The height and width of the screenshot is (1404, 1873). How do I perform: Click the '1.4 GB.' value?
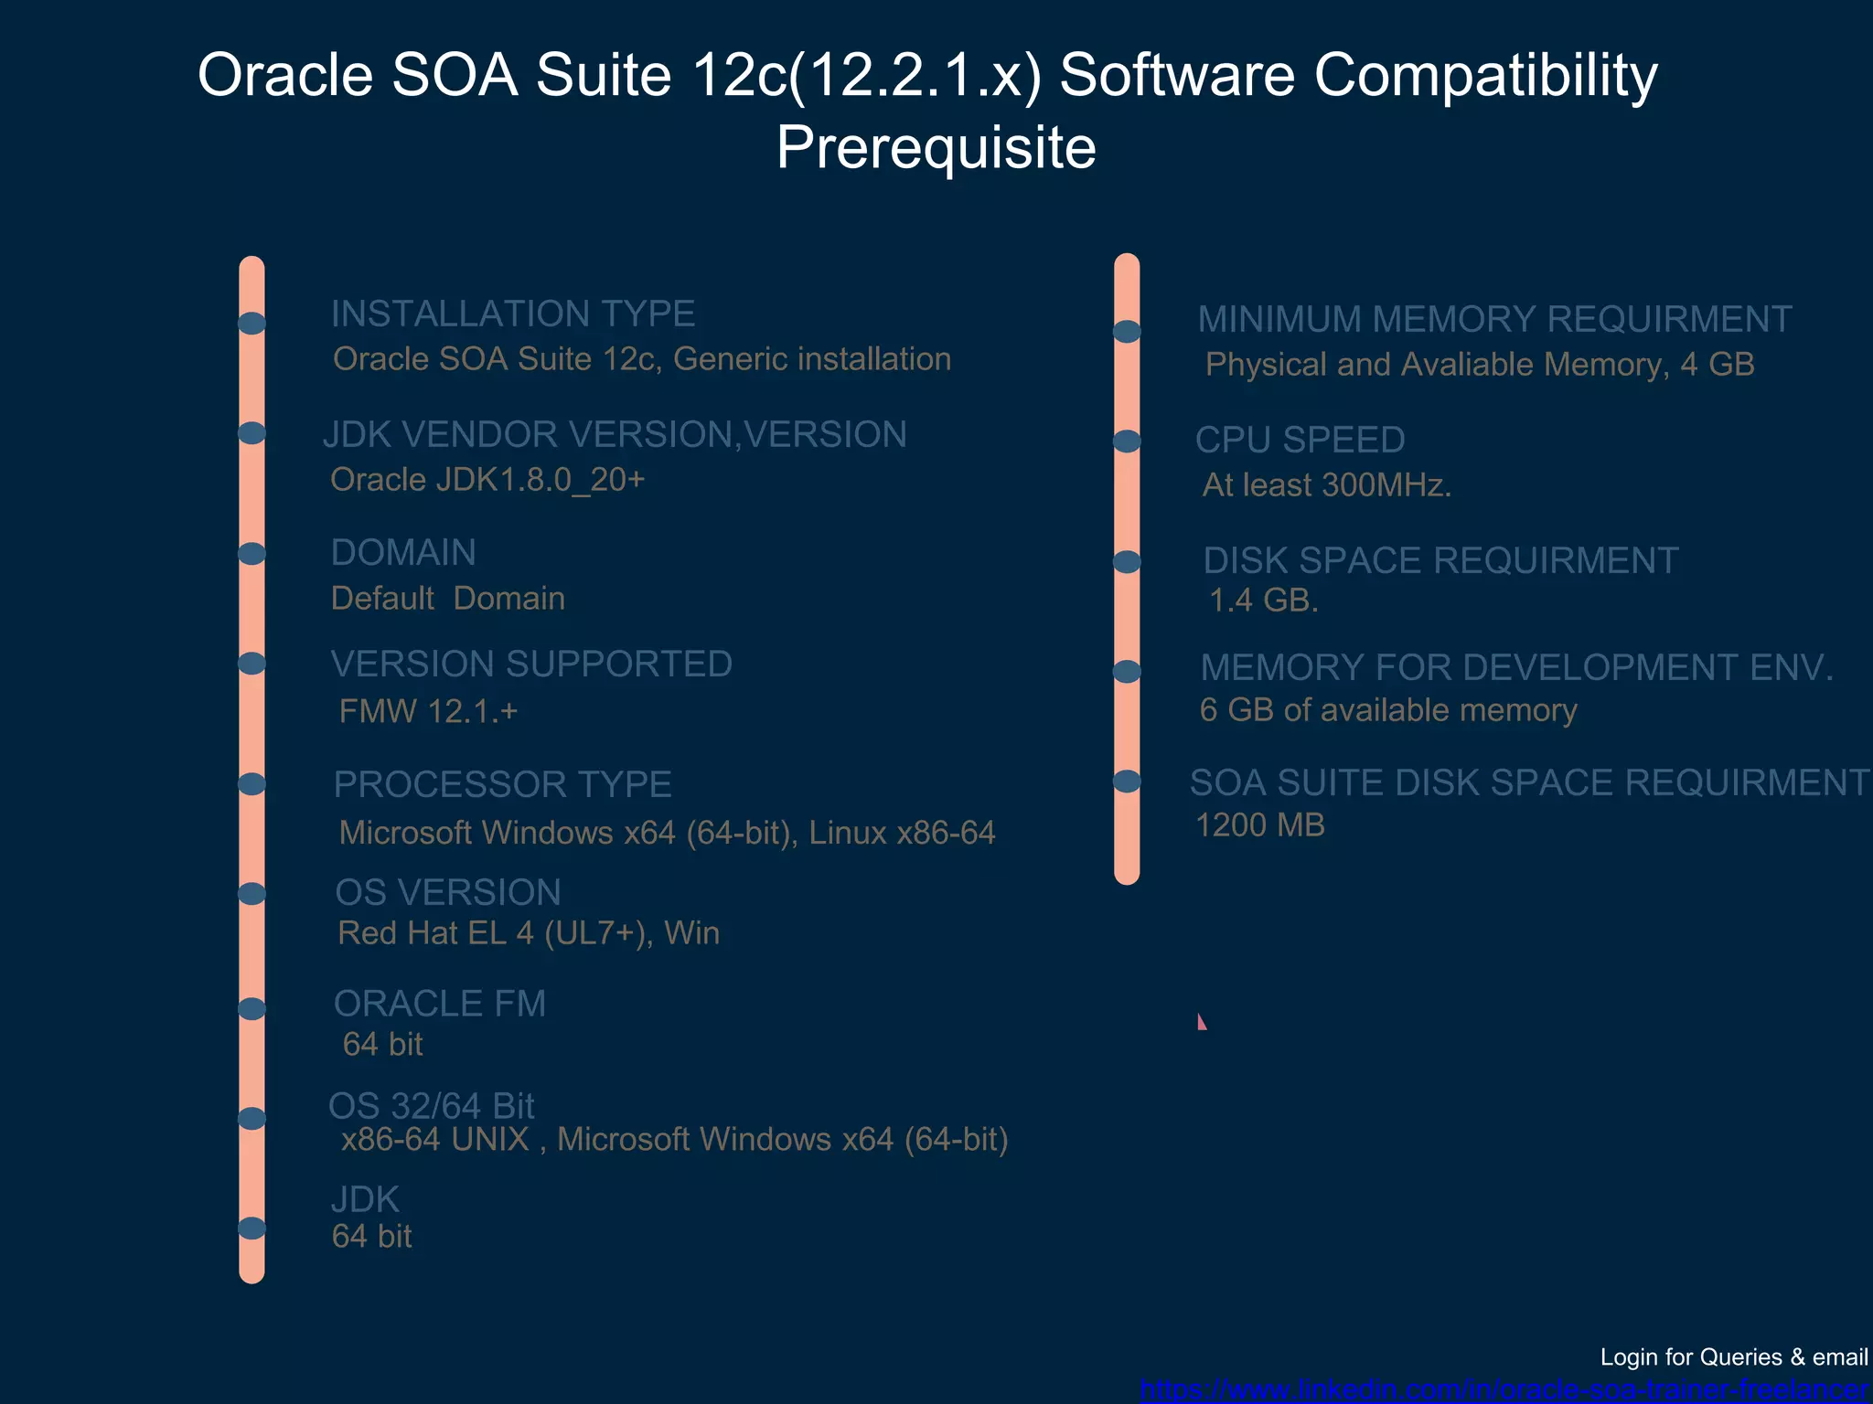[1264, 601]
